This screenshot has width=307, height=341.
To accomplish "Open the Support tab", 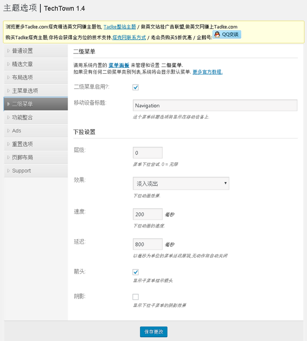I will (36, 171).
